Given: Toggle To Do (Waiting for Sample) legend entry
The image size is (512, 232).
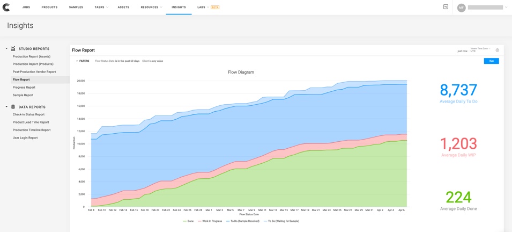Looking at the screenshot, I should pyautogui.click(x=281, y=221).
